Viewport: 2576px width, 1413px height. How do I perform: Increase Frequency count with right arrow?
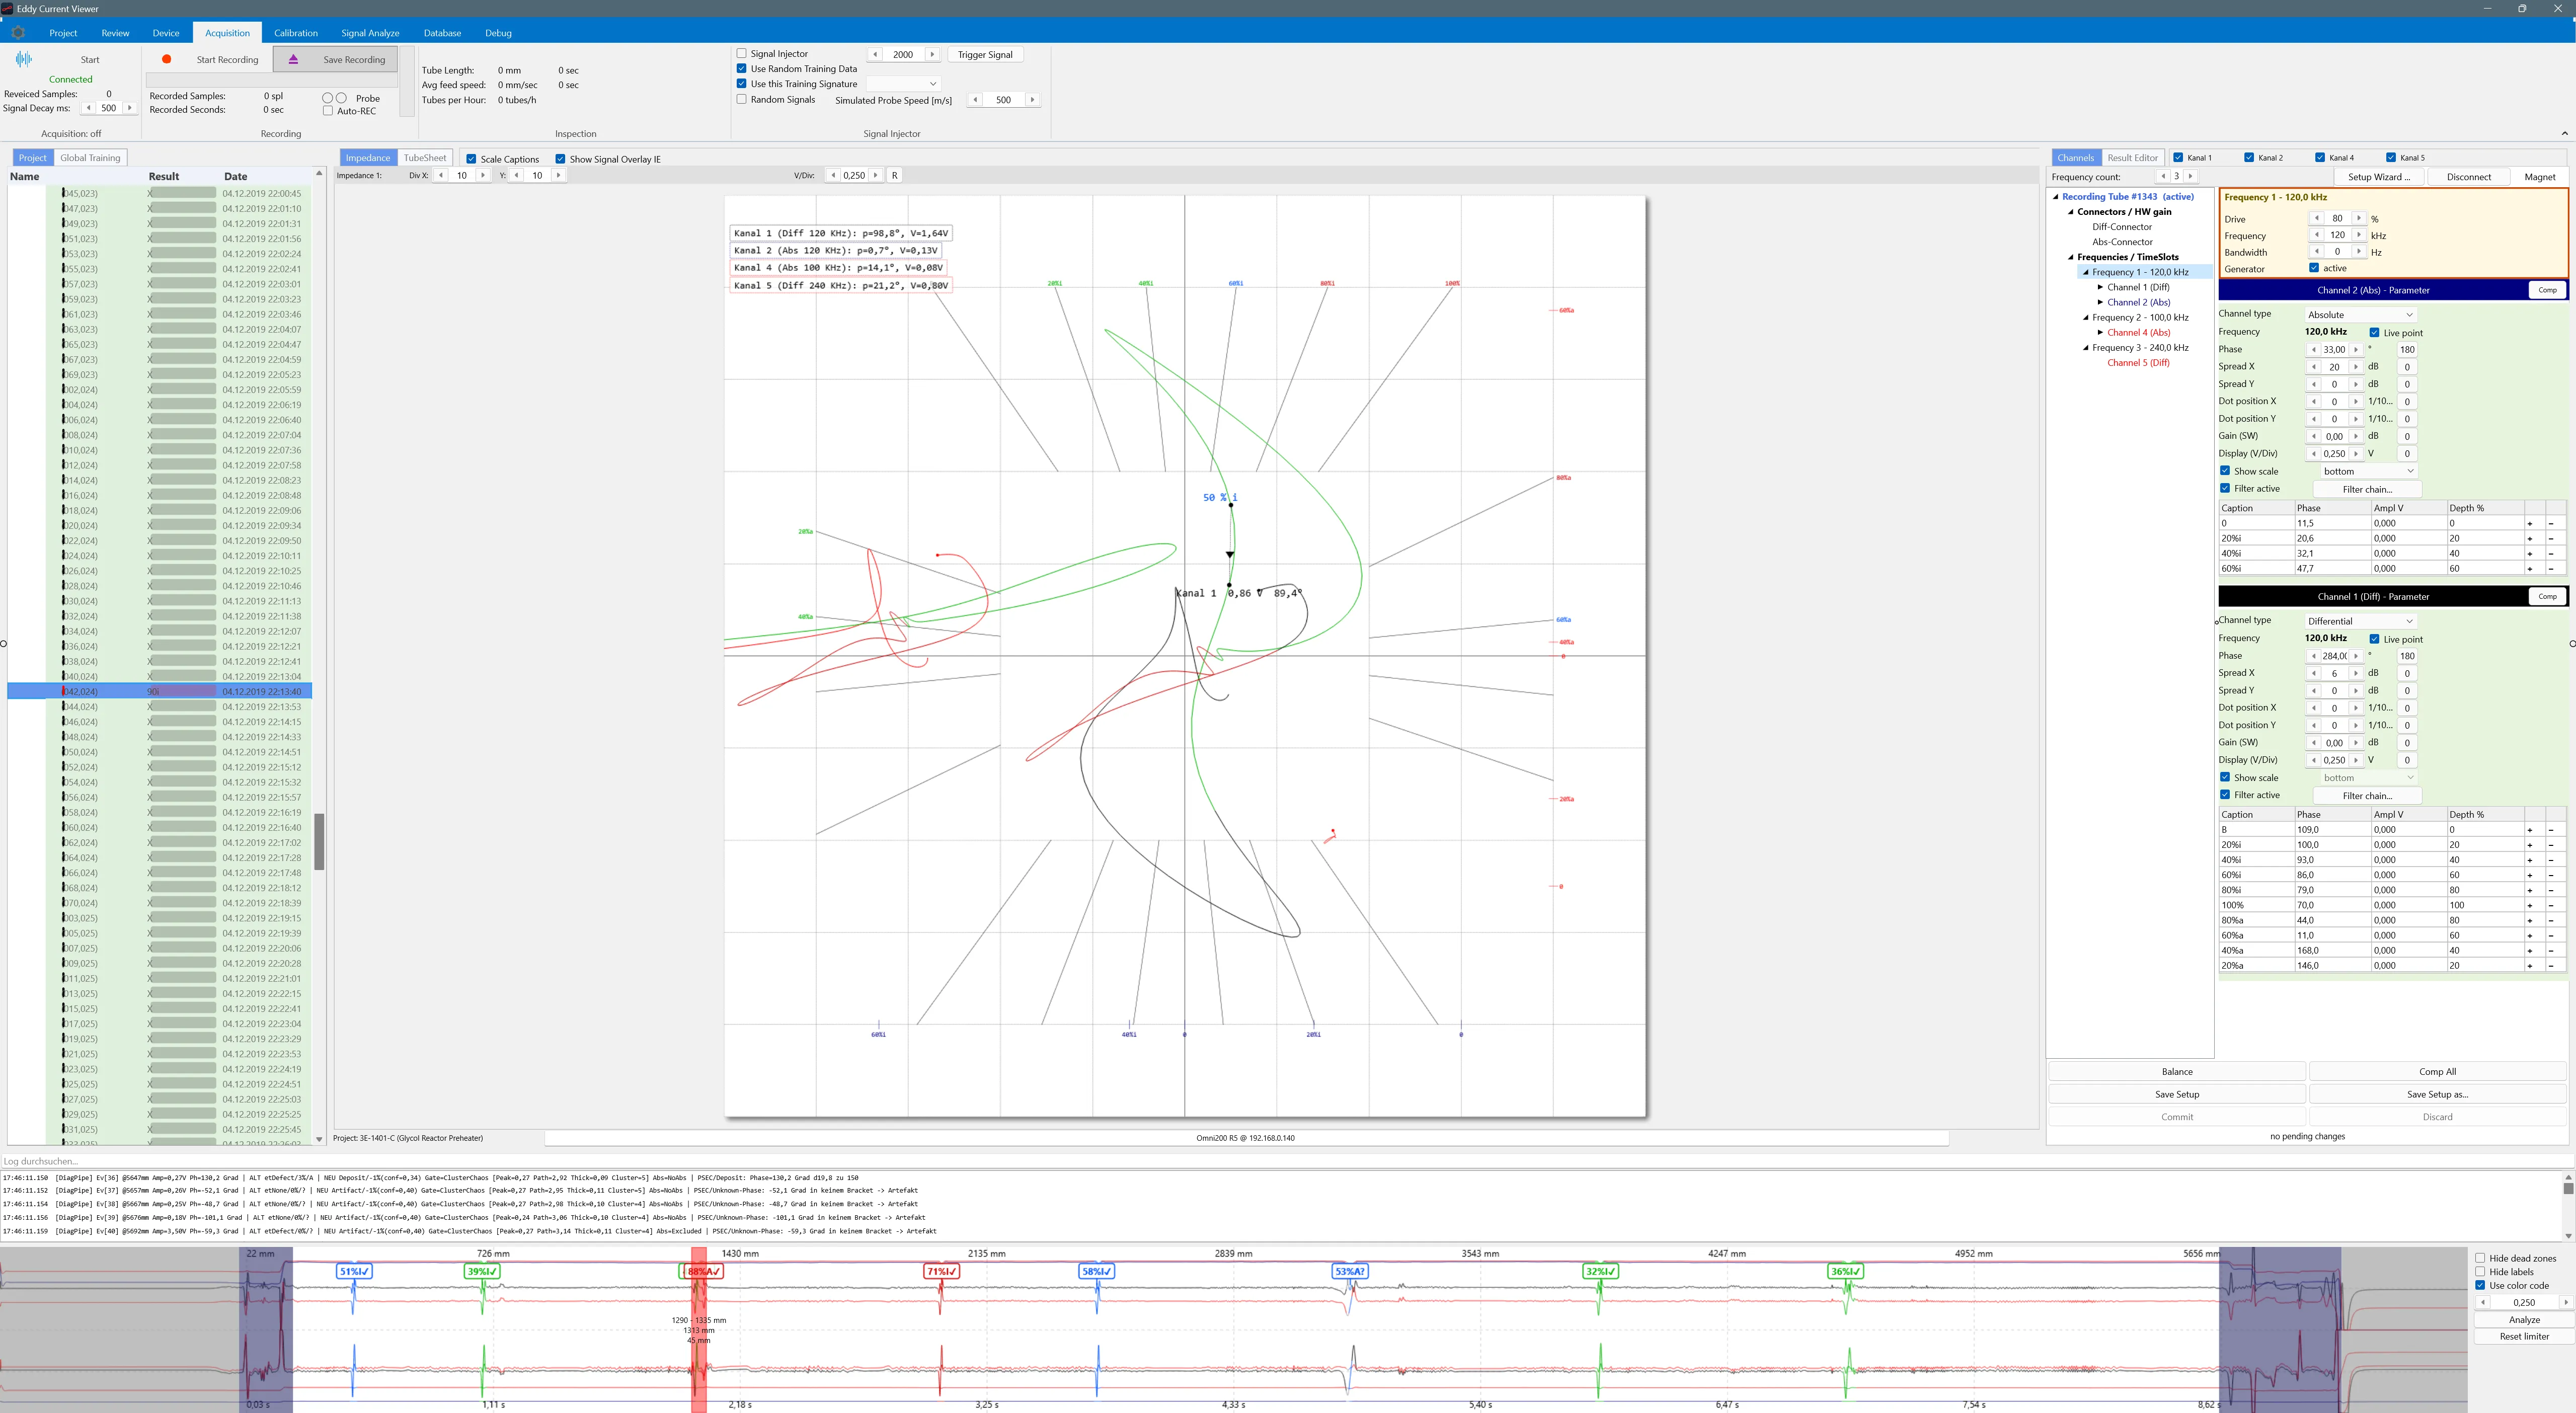pos(2190,176)
